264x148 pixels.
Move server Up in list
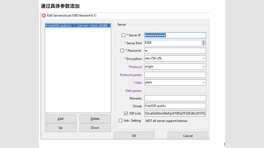[60, 128]
